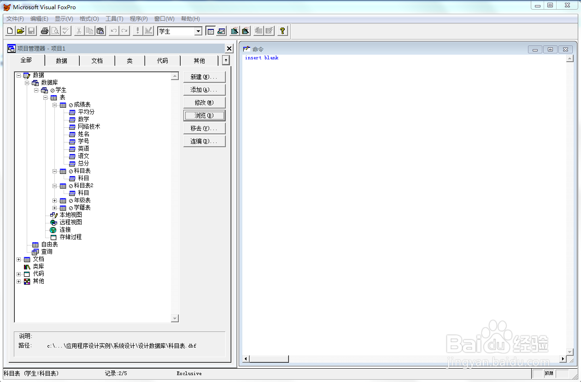
Task: Click the Help question mark toolbar icon
Action: click(282, 31)
